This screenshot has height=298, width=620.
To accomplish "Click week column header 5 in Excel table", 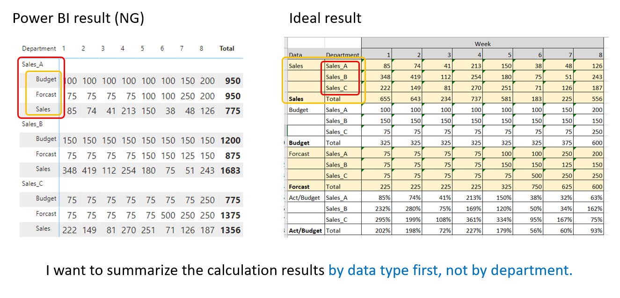I will point(497,54).
